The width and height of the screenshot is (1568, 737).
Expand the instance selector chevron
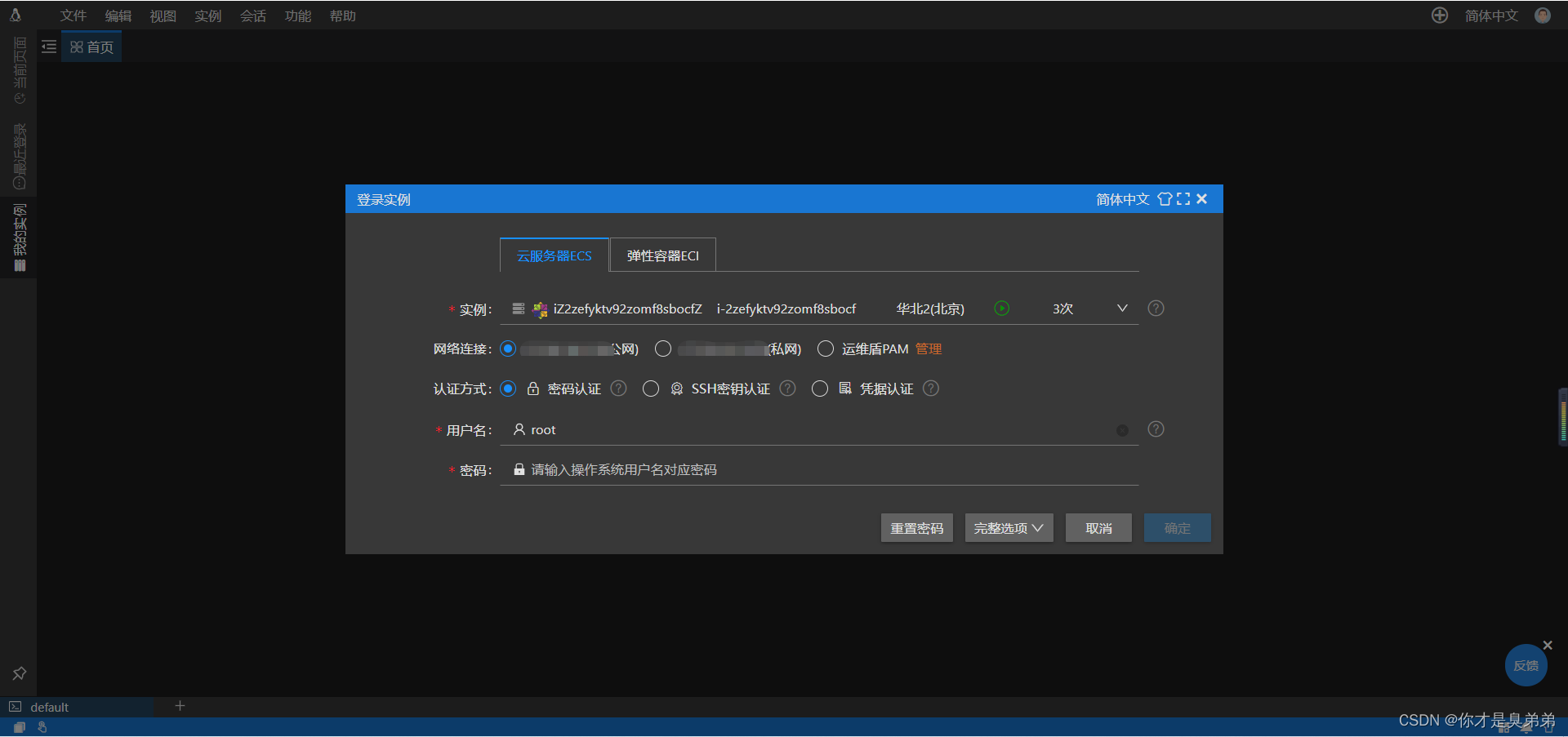(1122, 309)
